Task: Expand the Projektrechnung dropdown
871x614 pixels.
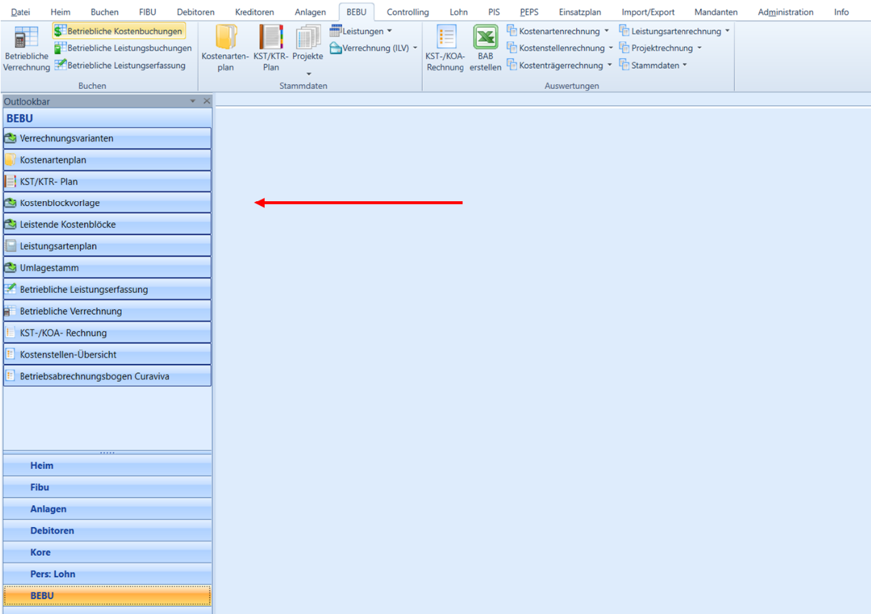Action: [x=660, y=48]
